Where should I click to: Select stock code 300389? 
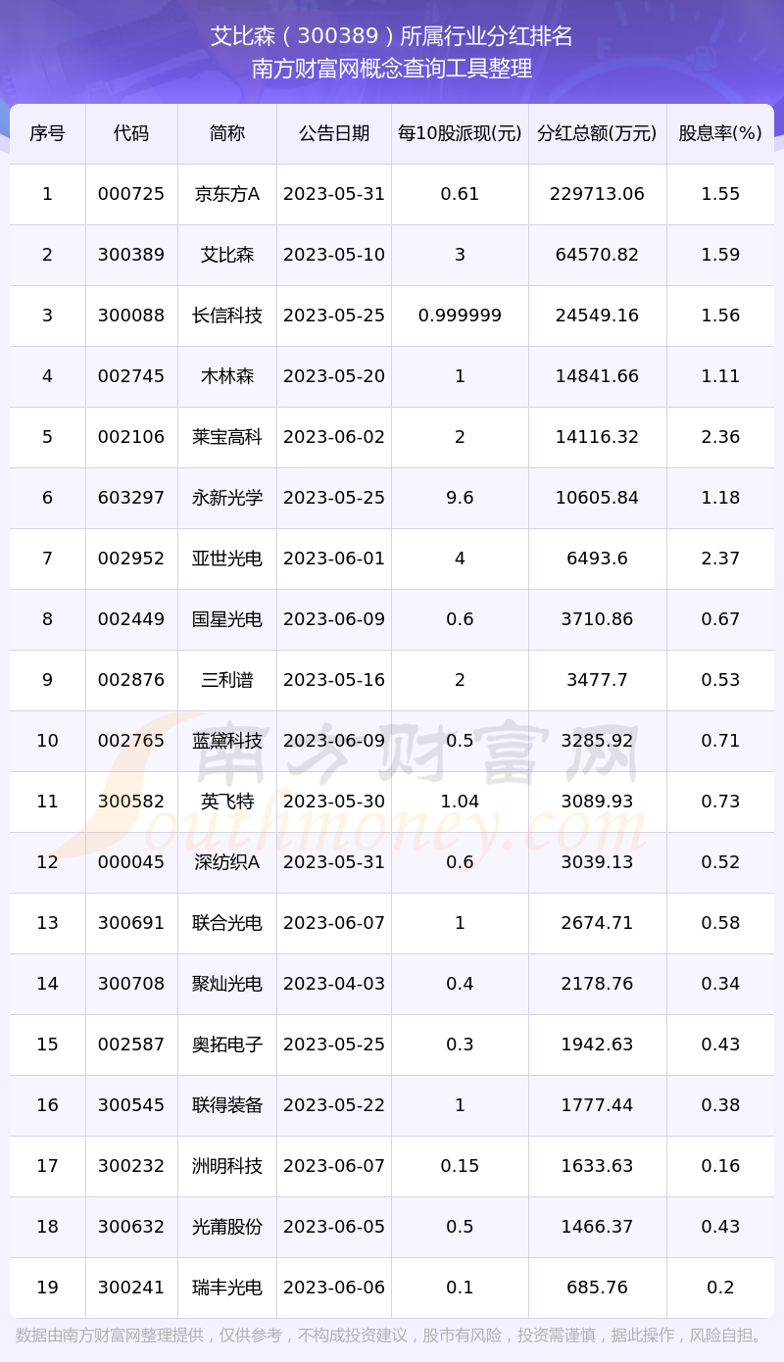click(131, 255)
